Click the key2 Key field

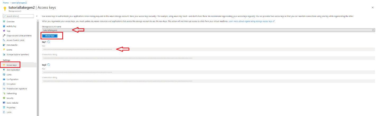click(x=208, y=72)
